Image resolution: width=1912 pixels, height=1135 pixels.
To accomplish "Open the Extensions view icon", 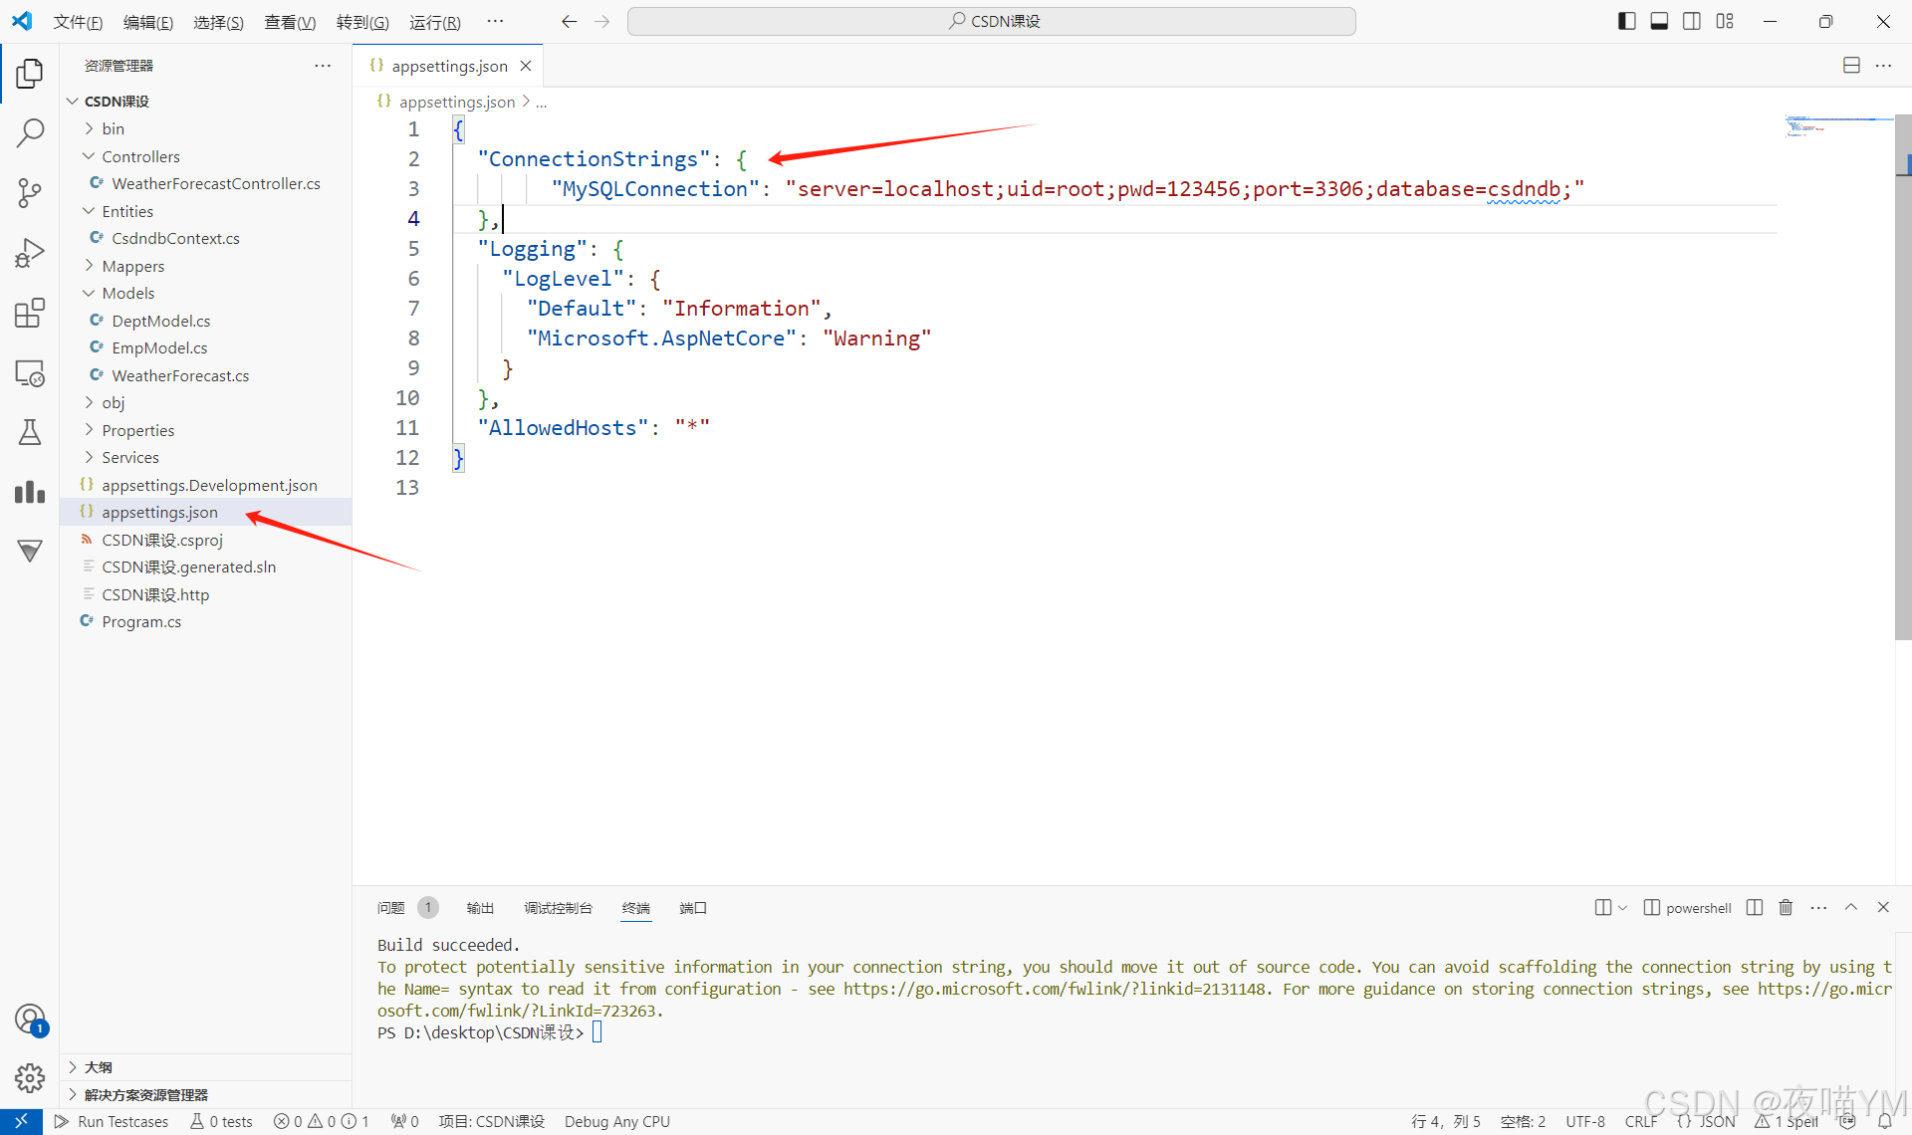I will point(30,313).
